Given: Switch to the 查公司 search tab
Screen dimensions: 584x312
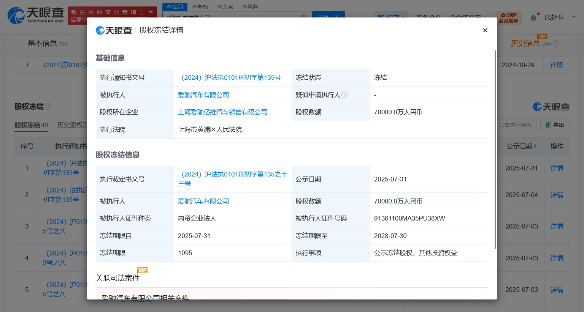Looking at the screenshot, I should click(175, 7).
